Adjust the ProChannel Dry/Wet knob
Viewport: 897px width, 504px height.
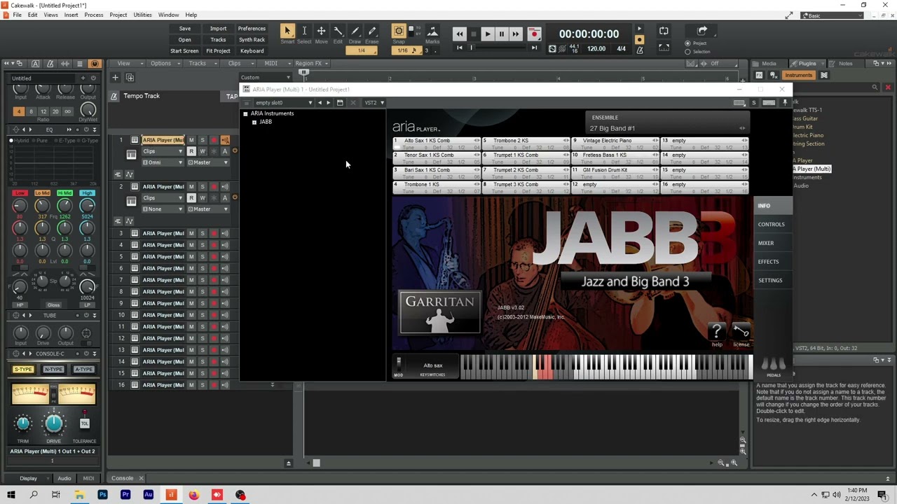coord(88,109)
